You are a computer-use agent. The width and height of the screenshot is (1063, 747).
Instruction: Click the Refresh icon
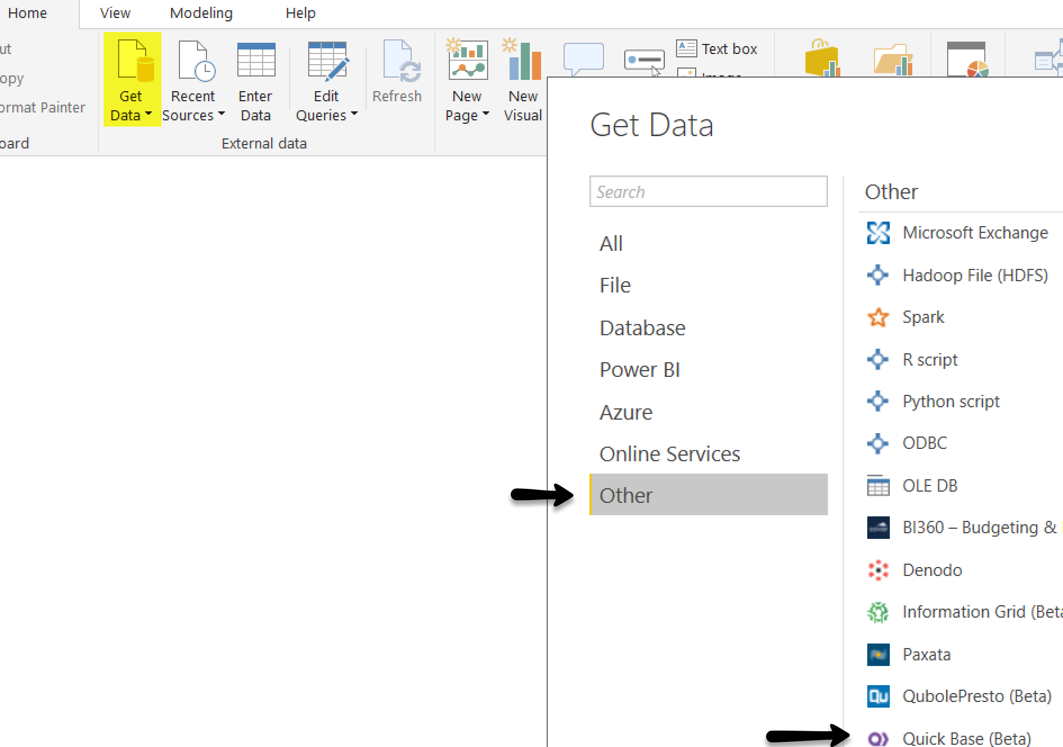(x=402, y=61)
